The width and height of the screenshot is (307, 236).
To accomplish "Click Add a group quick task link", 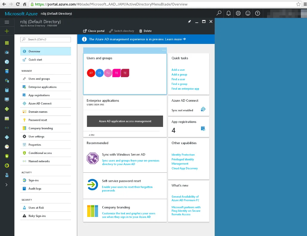I will (179, 74).
